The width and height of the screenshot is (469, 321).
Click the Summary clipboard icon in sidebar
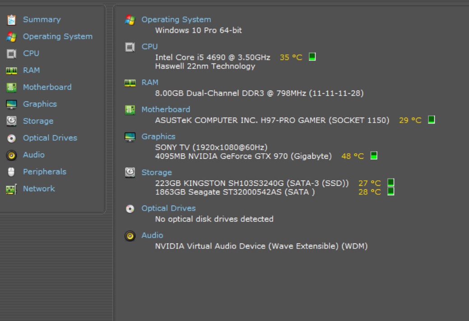click(x=11, y=20)
